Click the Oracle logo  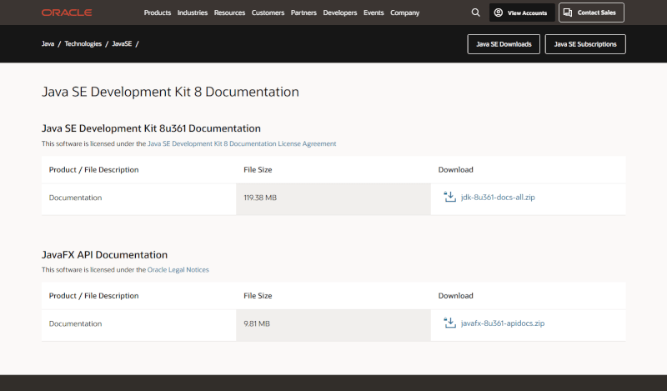click(66, 13)
